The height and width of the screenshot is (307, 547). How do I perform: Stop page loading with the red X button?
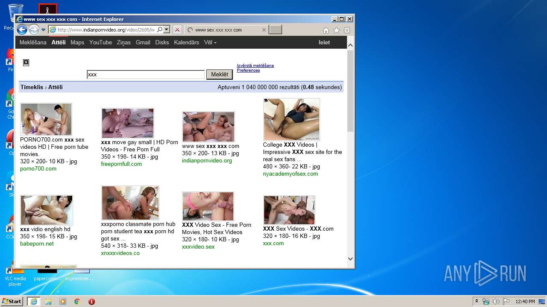pos(177,30)
